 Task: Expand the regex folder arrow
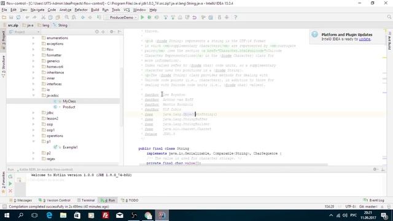(x=33, y=158)
